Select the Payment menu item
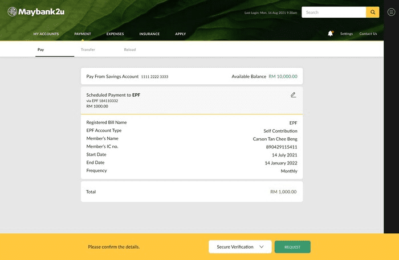The image size is (399, 260). pos(83,34)
